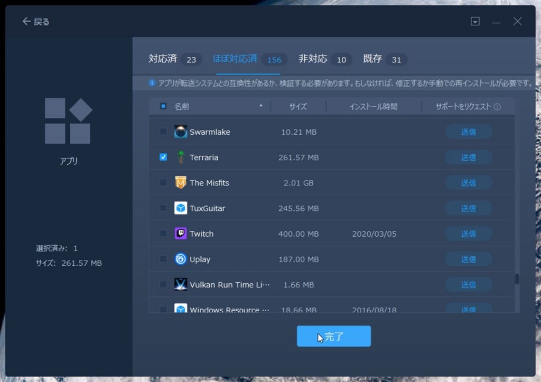Click the Swarmlake app icon
The height and width of the screenshot is (382, 541).
[x=181, y=132]
